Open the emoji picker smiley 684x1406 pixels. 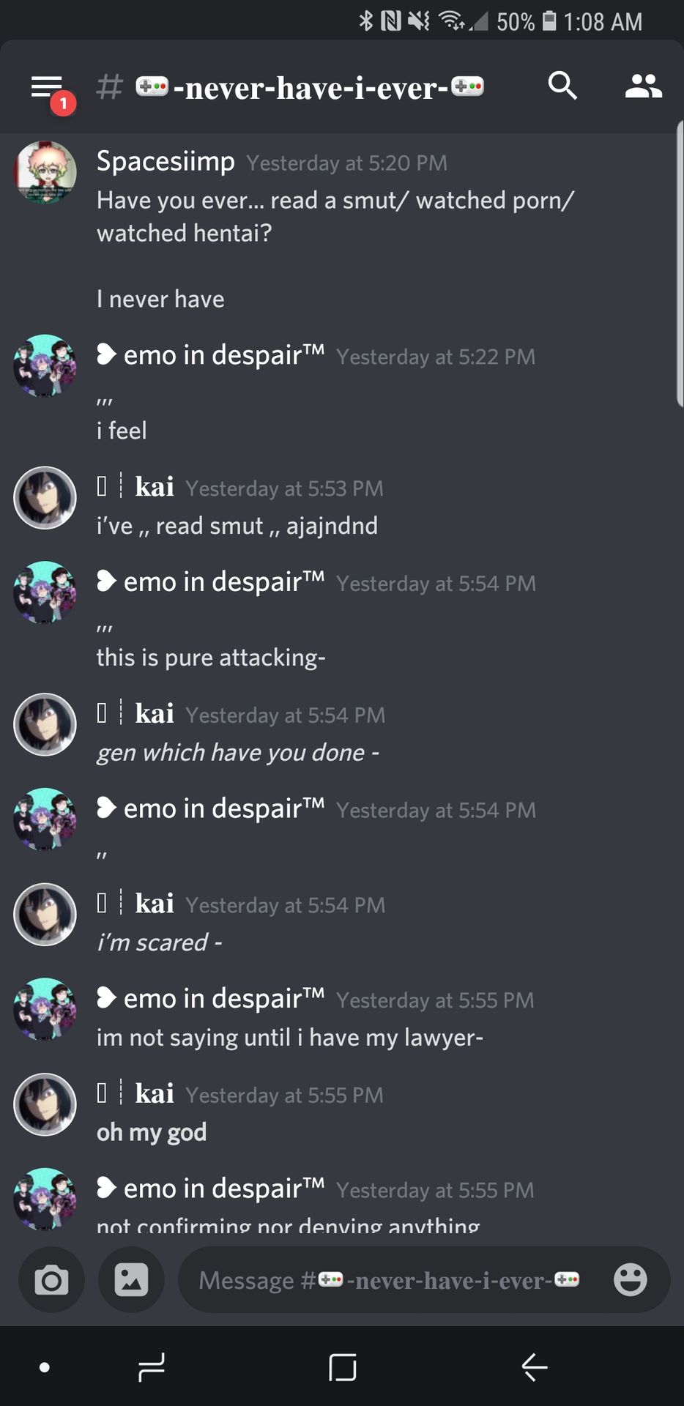click(x=630, y=1280)
